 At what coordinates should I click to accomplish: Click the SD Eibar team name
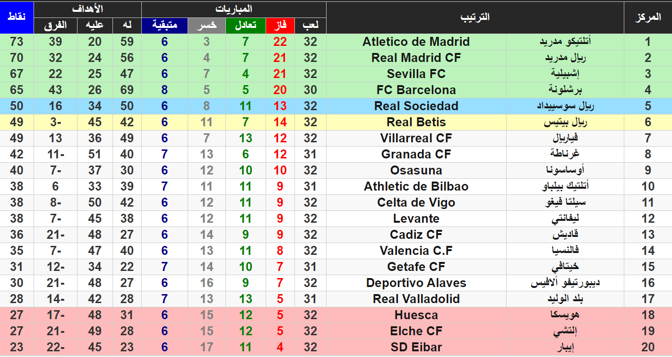click(x=416, y=347)
